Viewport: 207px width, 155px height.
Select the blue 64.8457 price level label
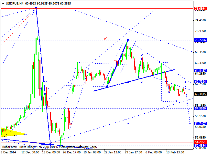(200, 71)
